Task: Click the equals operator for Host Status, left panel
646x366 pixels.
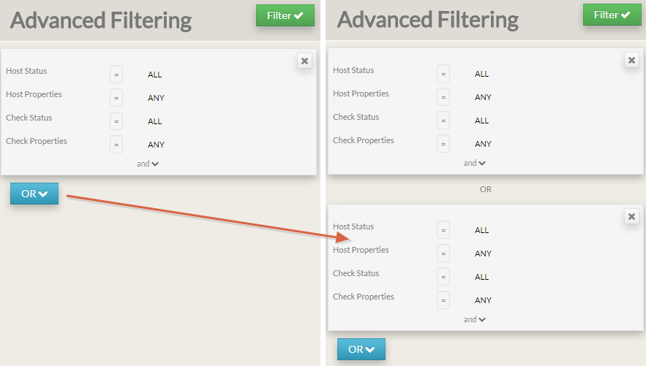Action: click(x=116, y=75)
